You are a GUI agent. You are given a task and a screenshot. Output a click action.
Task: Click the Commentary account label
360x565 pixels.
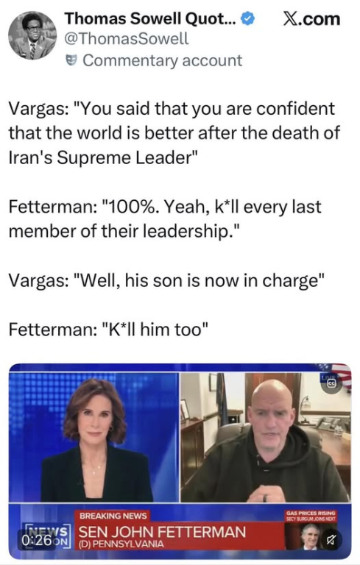[x=162, y=60]
